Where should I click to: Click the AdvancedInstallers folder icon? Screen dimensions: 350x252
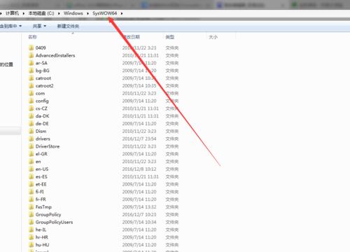pyautogui.click(x=31, y=55)
